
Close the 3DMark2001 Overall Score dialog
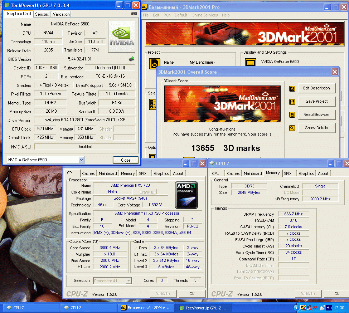click(x=335, y=72)
